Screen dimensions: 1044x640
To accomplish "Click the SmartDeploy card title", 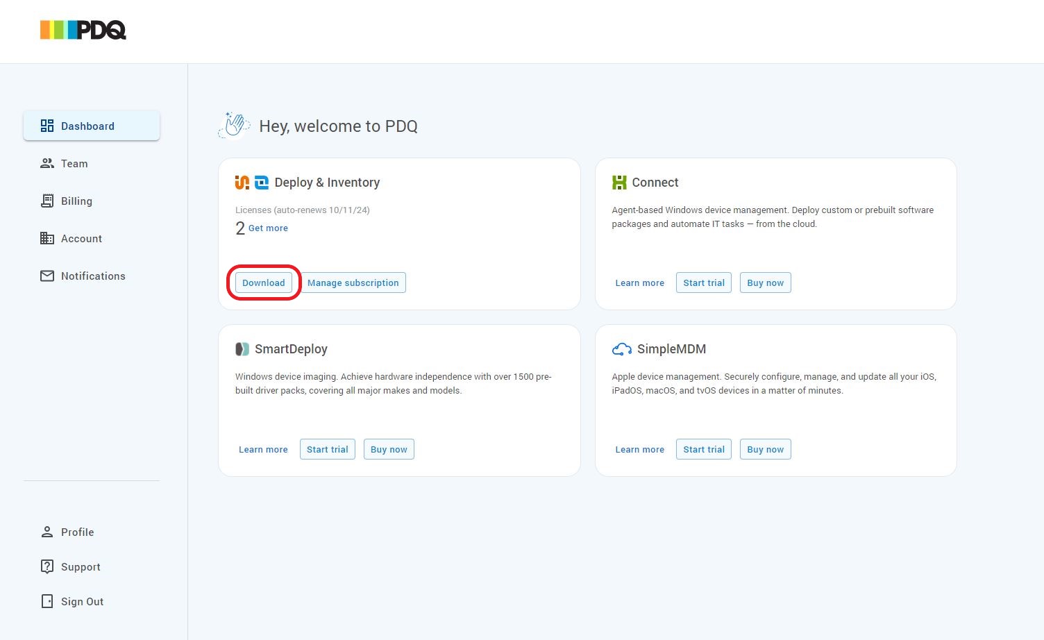I will (x=291, y=349).
